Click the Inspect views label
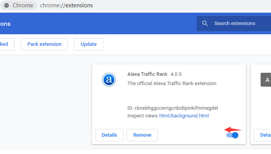The image size is (271, 154). 142,115
